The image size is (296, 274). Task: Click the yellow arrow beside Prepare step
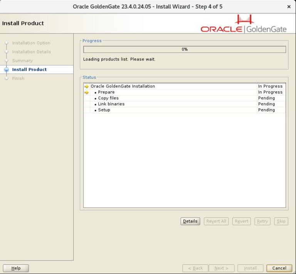(x=86, y=92)
